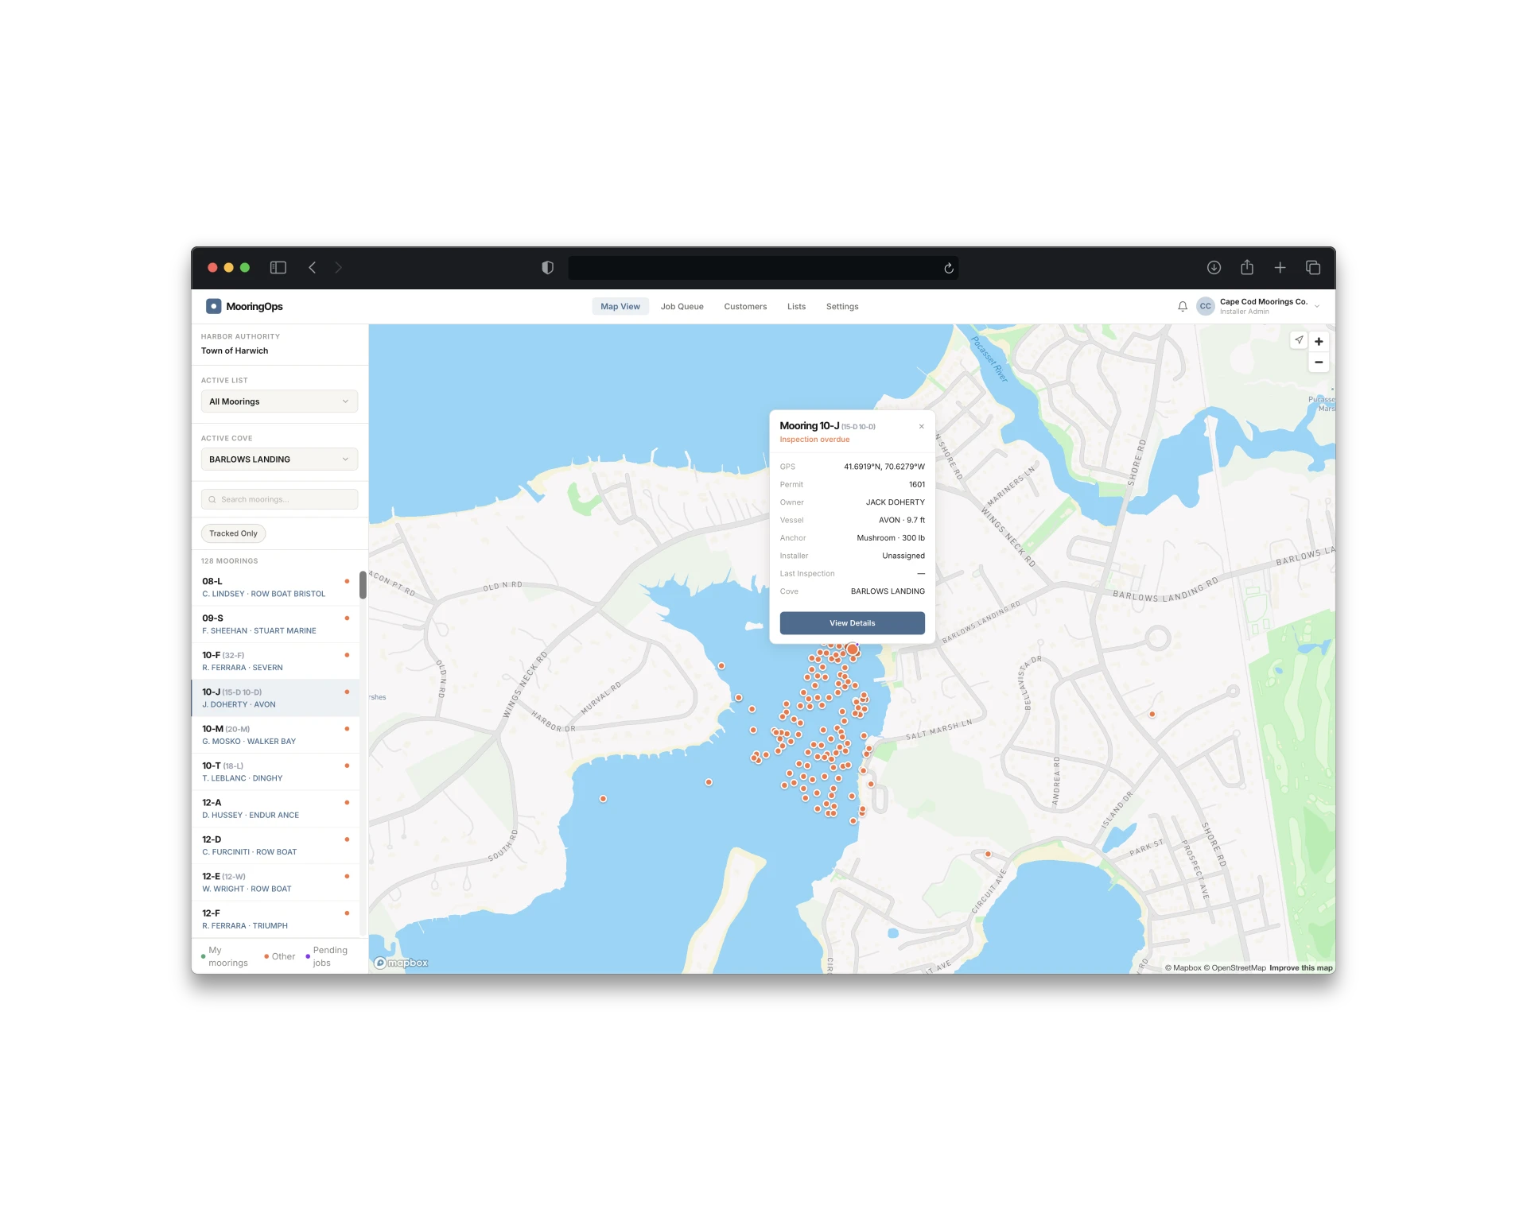This screenshot has width=1527, height=1221.
Task: Click Permit number 1601
Action: coord(917,484)
